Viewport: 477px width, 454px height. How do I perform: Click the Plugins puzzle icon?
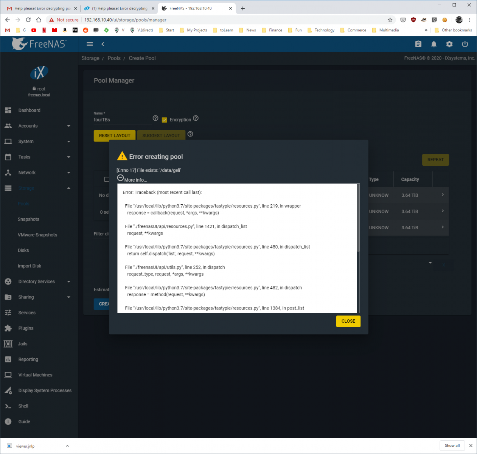click(x=8, y=328)
